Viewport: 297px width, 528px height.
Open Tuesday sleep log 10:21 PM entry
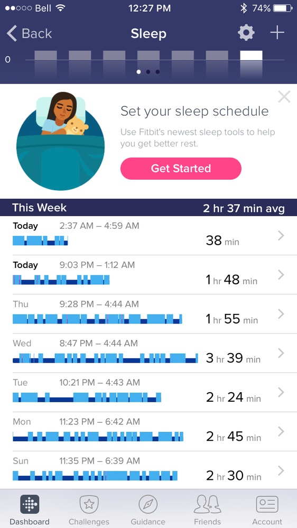[148, 392]
